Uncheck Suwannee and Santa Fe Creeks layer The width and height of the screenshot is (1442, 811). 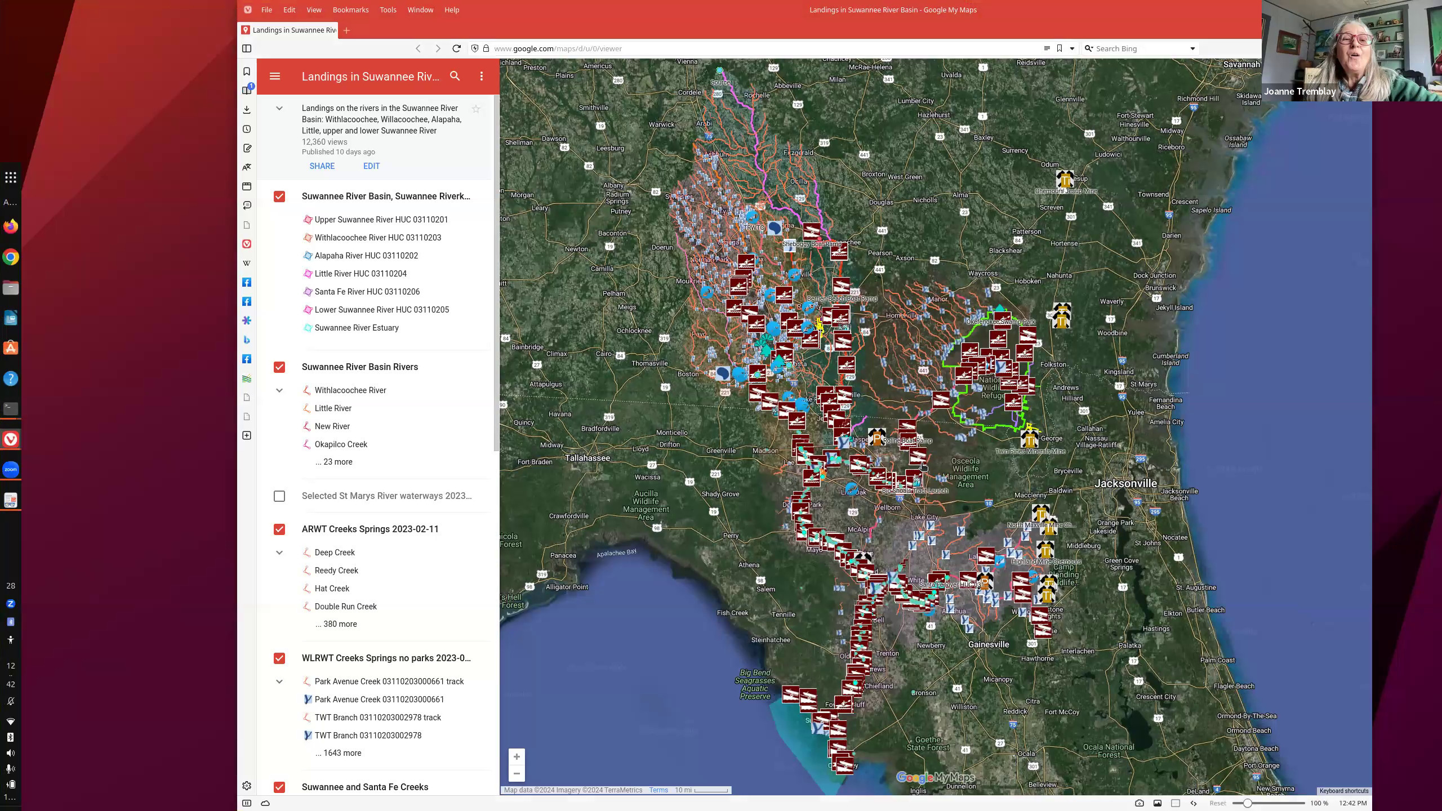279,787
